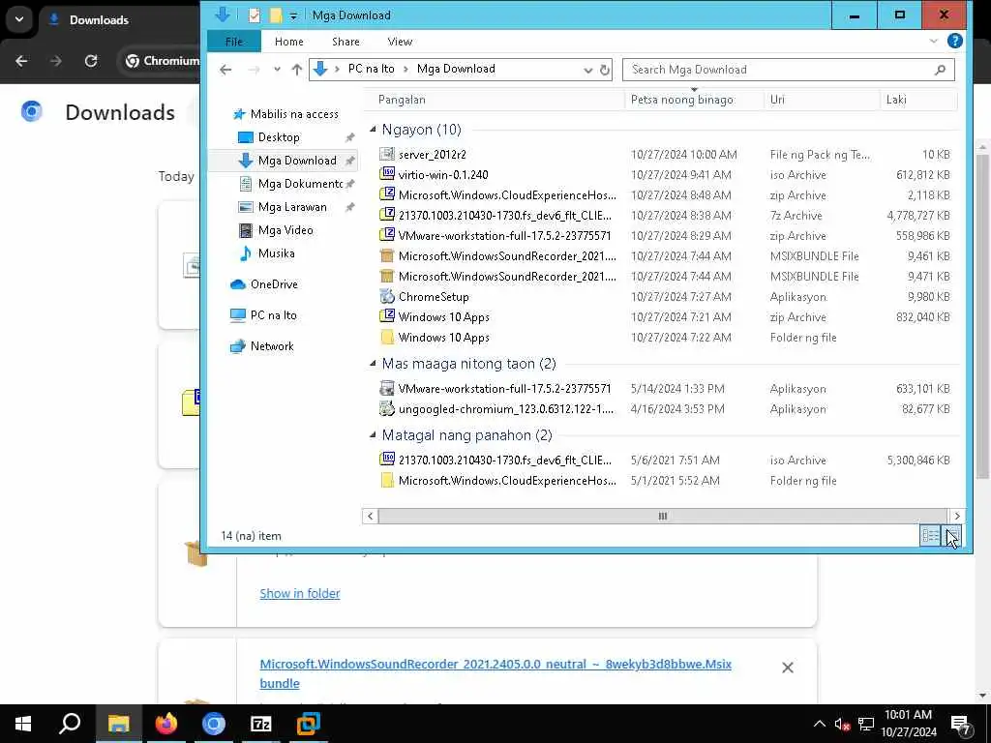Open Windows Start menu

click(x=23, y=724)
